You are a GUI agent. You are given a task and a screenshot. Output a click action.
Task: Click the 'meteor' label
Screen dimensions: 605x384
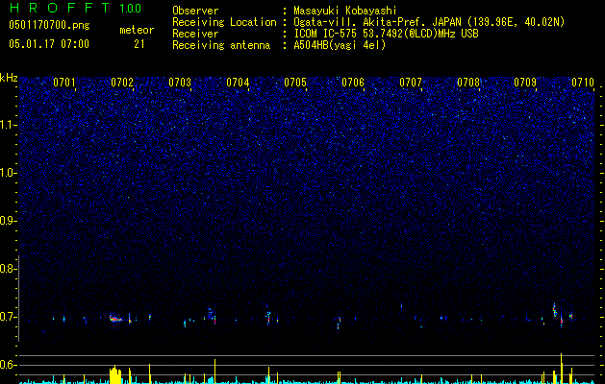(137, 30)
